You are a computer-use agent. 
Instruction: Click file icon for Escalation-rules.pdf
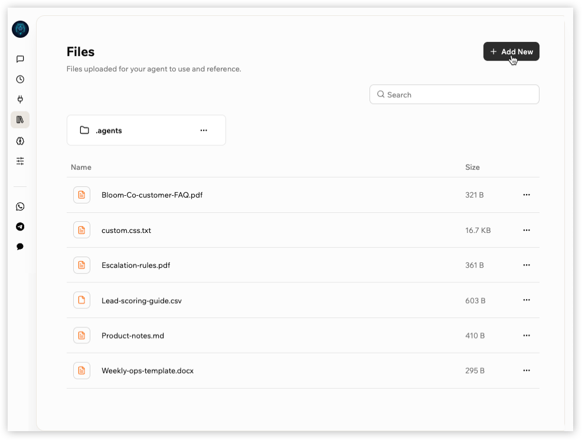pyautogui.click(x=81, y=265)
